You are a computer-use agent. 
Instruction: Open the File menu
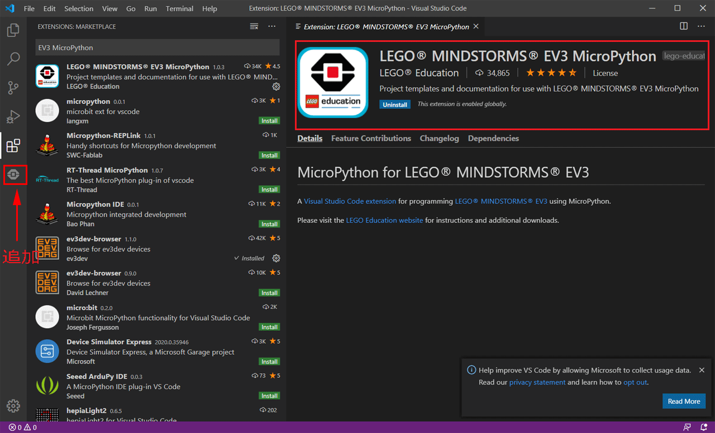(29, 8)
